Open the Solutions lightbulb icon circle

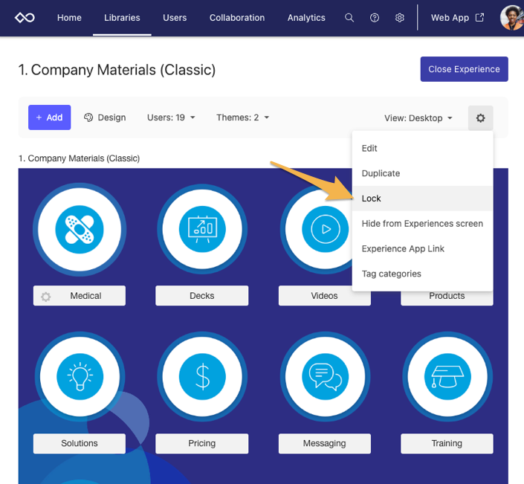80,377
